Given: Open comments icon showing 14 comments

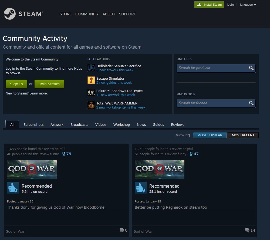Looking at the screenshot, I should point(247,230).
